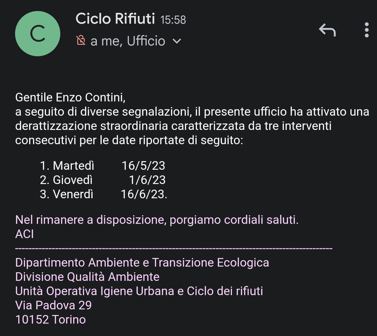The height and width of the screenshot is (336, 377).
Task: Tap the "ACI" signature text
Action: (24, 234)
